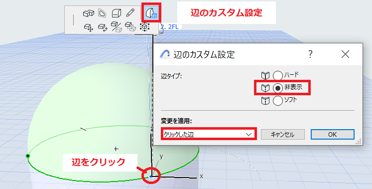The width and height of the screenshot is (372, 189).
Task: Click the ? help button in dialog
Action: (x=310, y=54)
